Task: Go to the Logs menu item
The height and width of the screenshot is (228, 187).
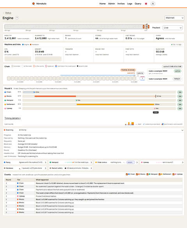Action: (x=130, y=4)
